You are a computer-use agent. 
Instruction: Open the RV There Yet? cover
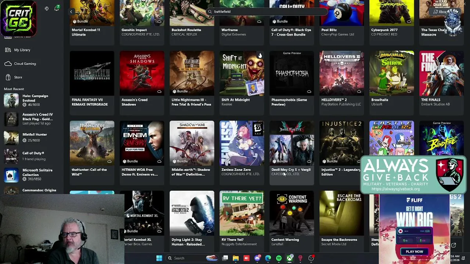tap(242, 213)
